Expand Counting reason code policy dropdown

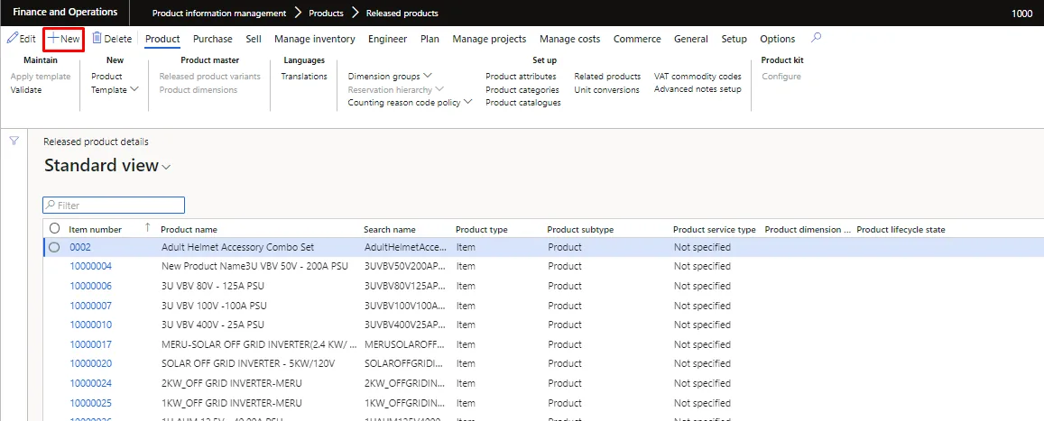pyautogui.click(x=411, y=103)
